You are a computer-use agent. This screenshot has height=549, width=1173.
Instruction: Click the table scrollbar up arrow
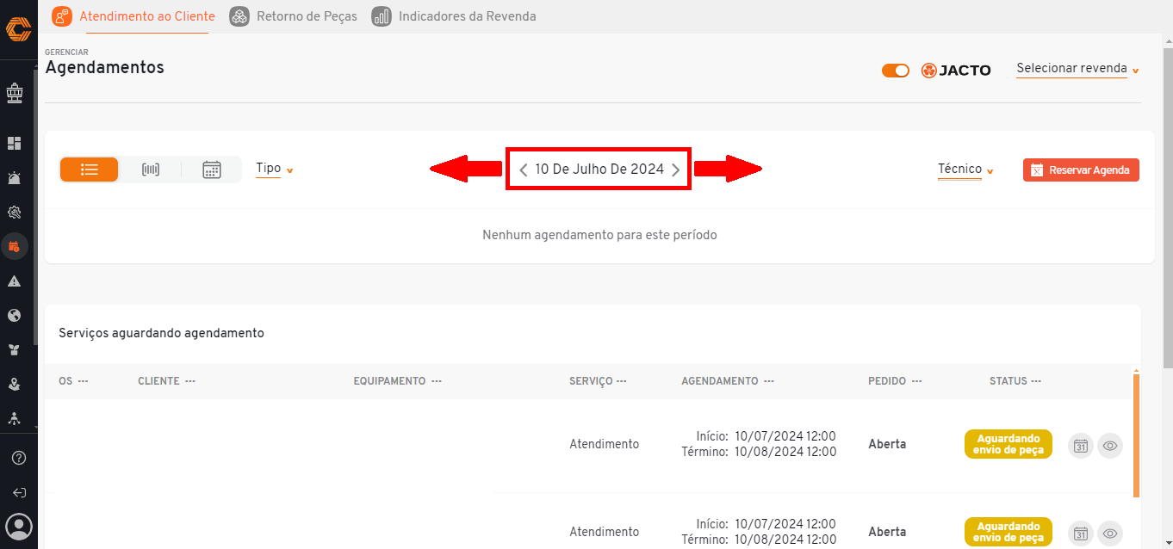tap(1136, 369)
